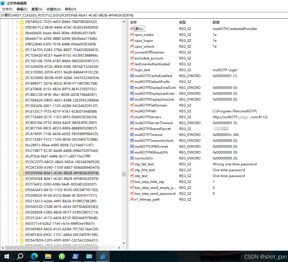Open the 帮助(H) menu
The width and height of the screenshot is (288, 262).
click(71, 9)
